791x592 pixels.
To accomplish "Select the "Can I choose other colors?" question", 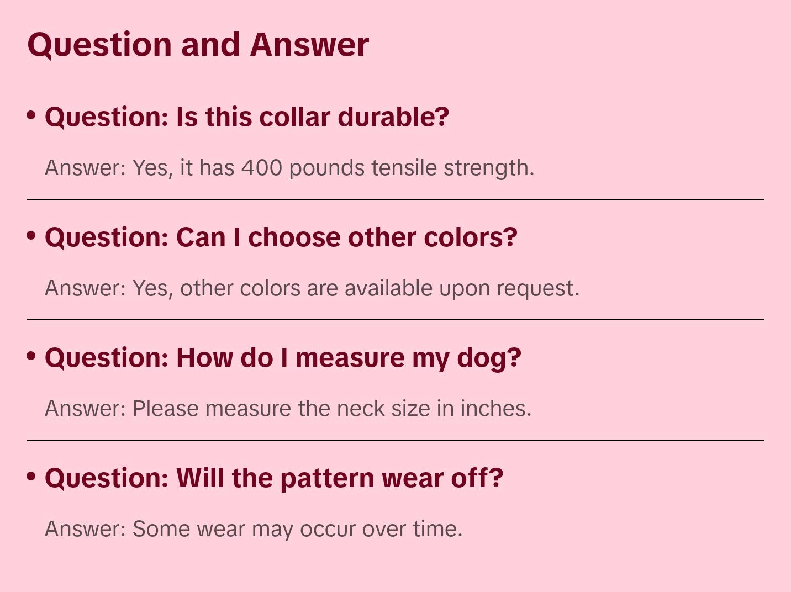I will click(x=281, y=237).
